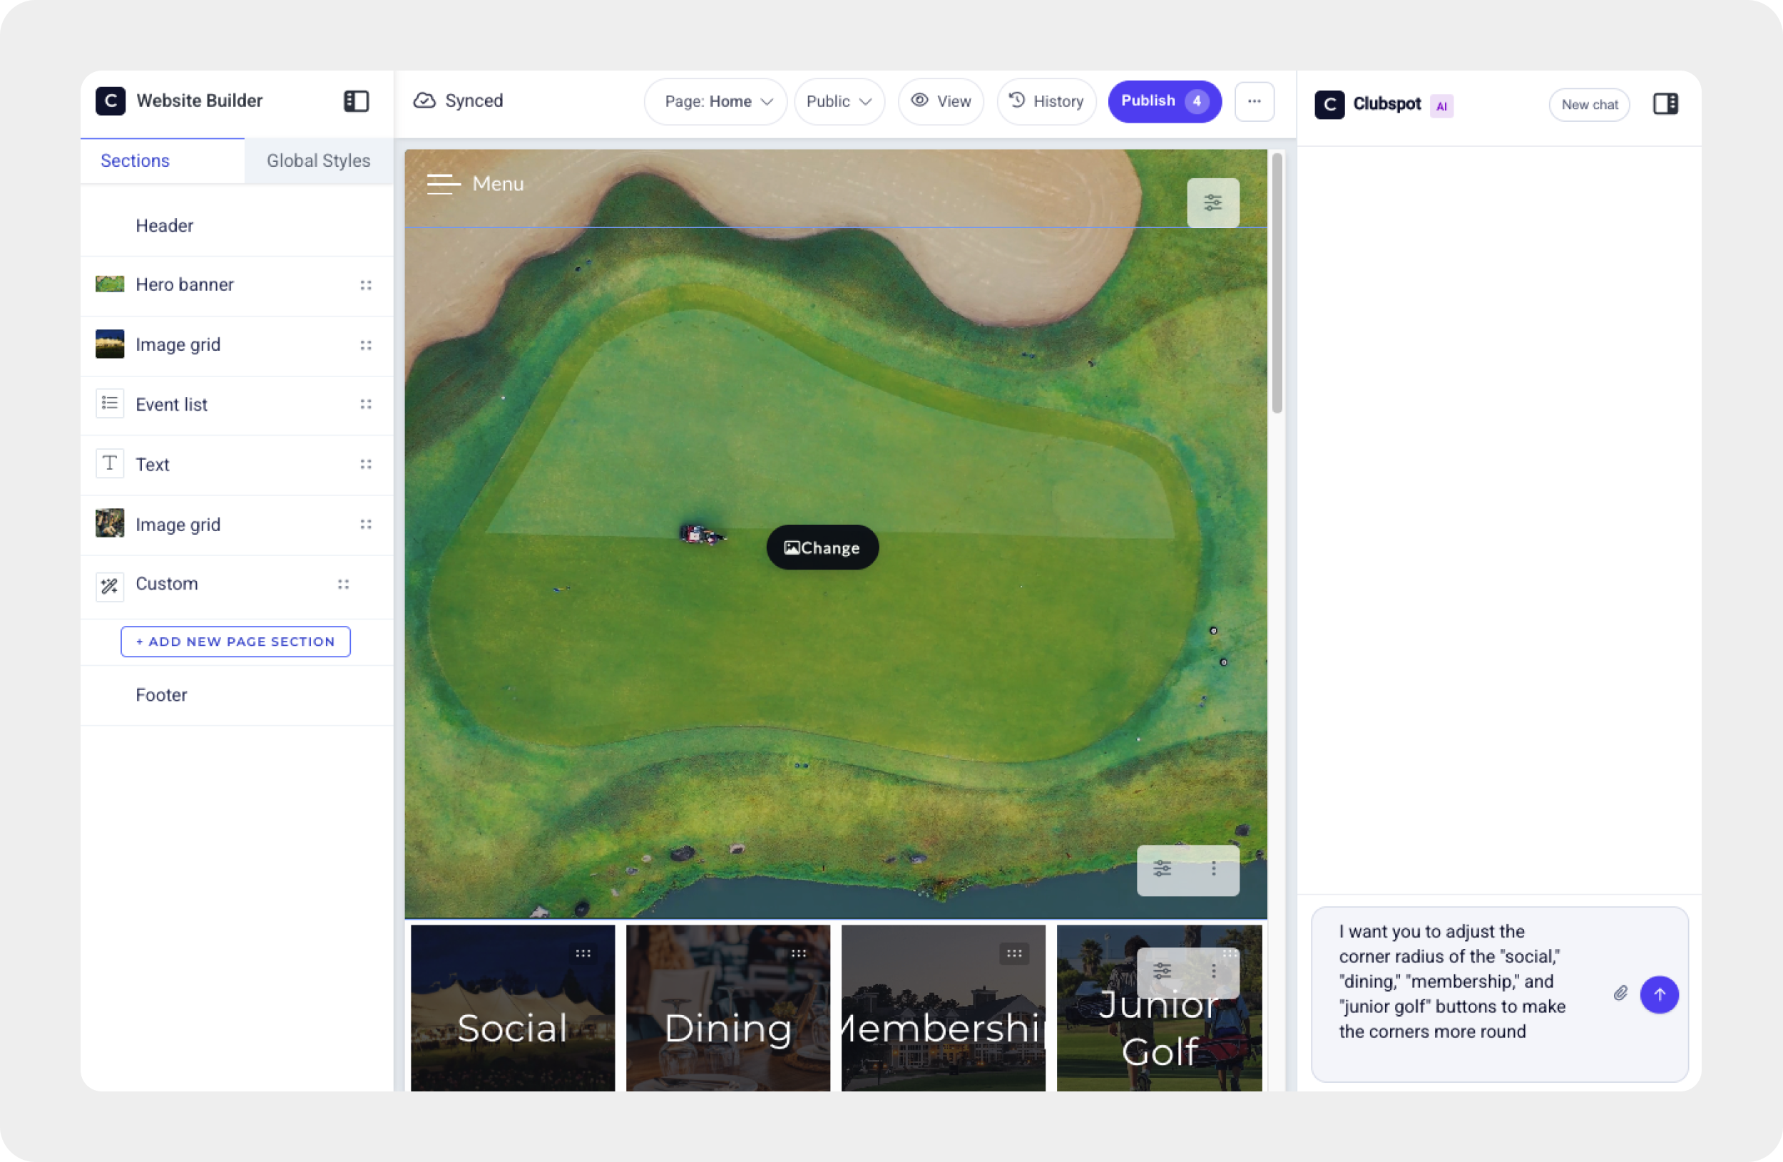Open image grid settings sliders icon
Viewport: 1783px width, 1162px height.
1162,971
